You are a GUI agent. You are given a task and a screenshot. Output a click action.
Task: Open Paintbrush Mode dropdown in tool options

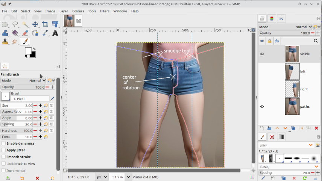point(37,80)
